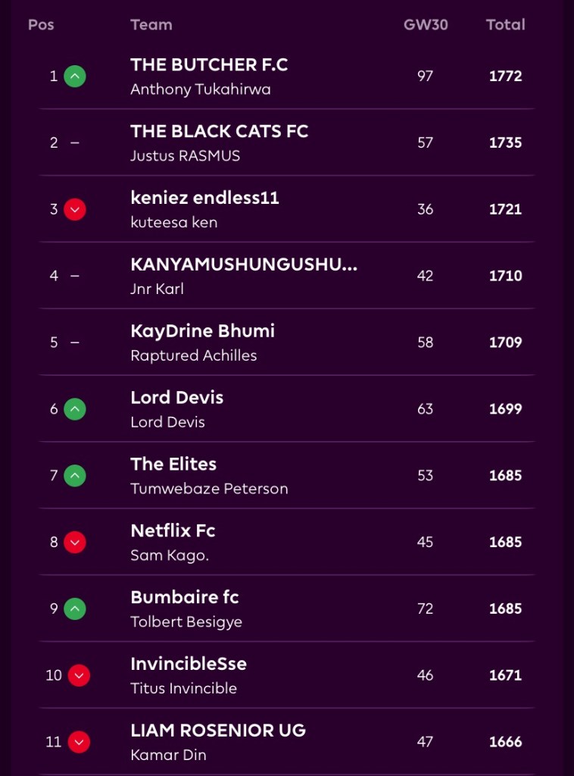Click green up arrow beside Lord Devis
The height and width of the screenshot is (776, 574).
pyautogui.click(x=75, y=409)
